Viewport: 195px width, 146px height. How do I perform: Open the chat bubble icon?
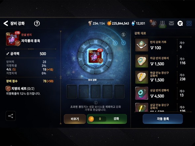180,23
